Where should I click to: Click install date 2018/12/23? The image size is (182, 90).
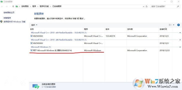[164, 50]
